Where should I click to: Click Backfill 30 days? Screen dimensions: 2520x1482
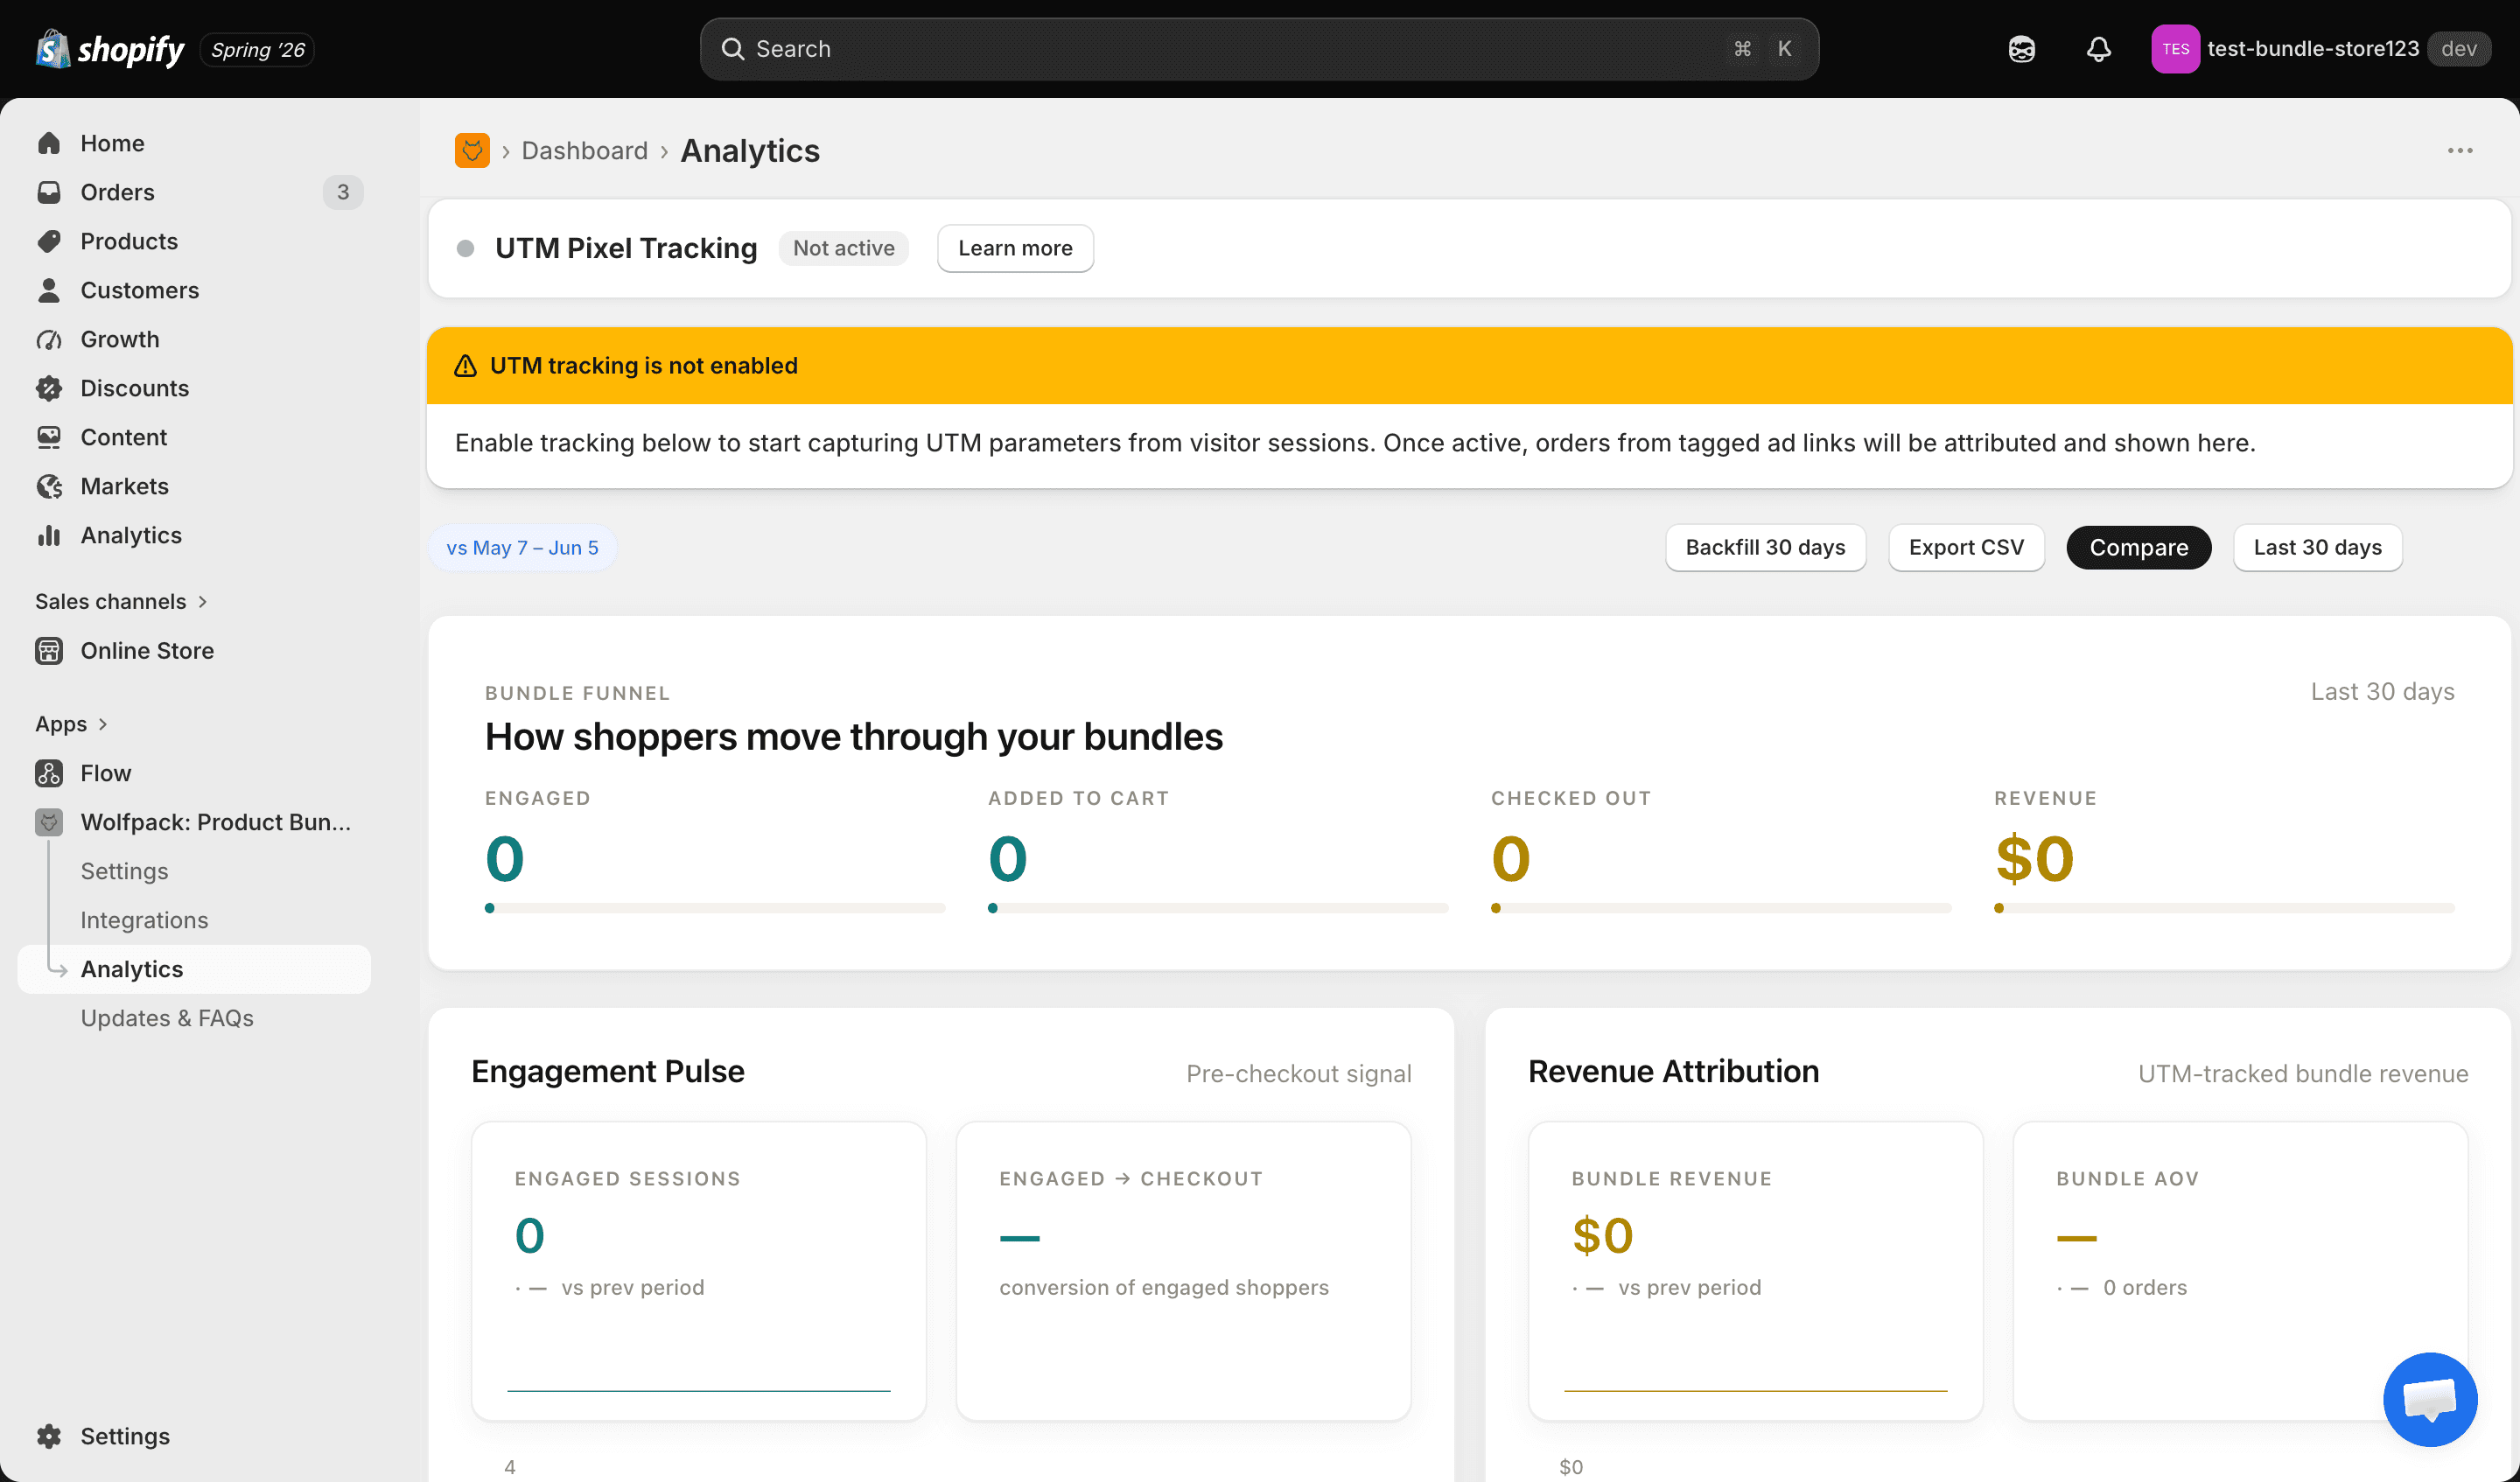[1765, 547]
